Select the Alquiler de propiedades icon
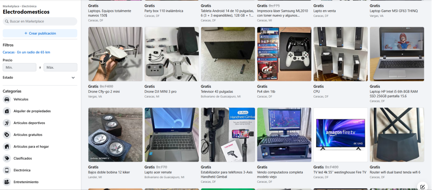This screenshot has height=190, width=432. 6,111
